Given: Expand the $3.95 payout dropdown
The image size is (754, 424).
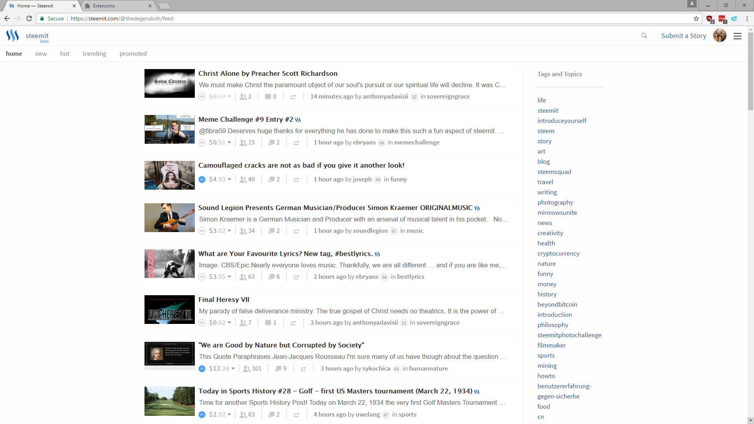Looking at the screenshot, I should (220, 277).
